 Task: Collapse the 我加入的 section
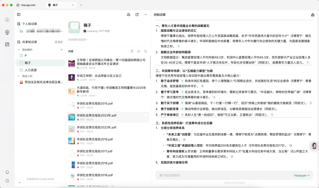[18, 76]
